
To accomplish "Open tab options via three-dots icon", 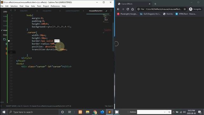I will (111, 10).
